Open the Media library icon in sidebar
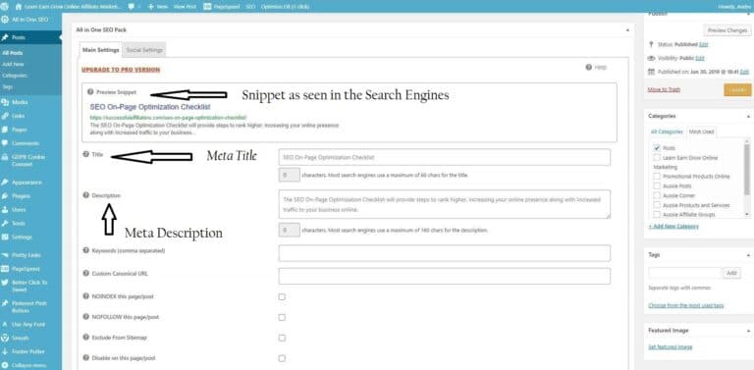754x370 pixels. (x=5, y=102)
